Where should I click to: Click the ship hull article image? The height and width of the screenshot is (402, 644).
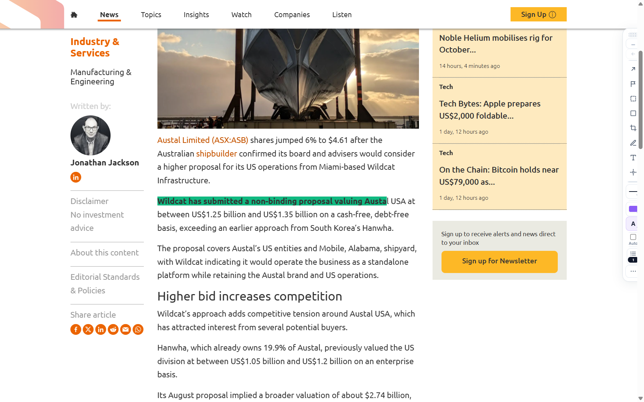click(x=288, y=79)
